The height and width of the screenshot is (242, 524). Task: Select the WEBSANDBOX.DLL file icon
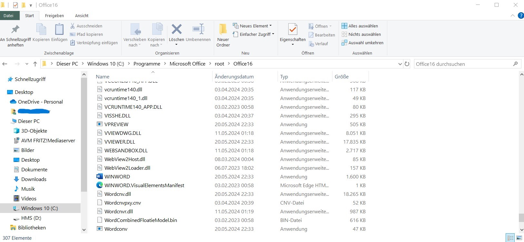pos(100,150)
